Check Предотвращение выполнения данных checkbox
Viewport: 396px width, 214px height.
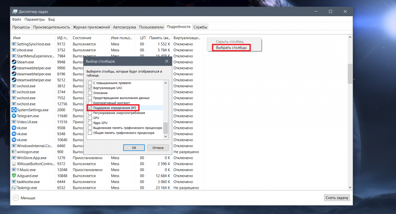[90, 98]
